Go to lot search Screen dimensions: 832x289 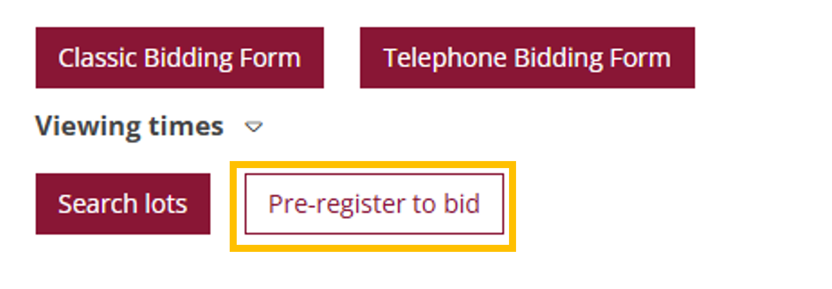click(123, 204)
